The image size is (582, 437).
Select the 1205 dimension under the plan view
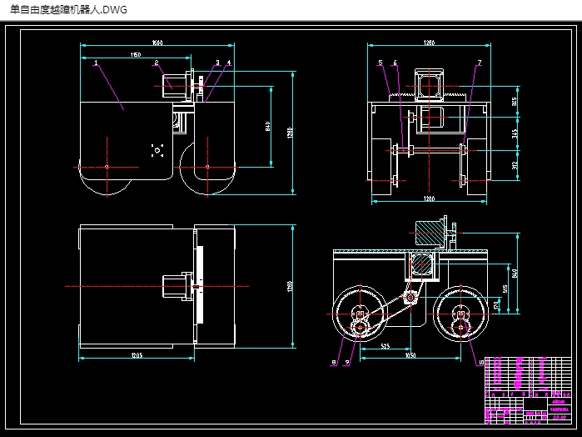pos(137,356)
